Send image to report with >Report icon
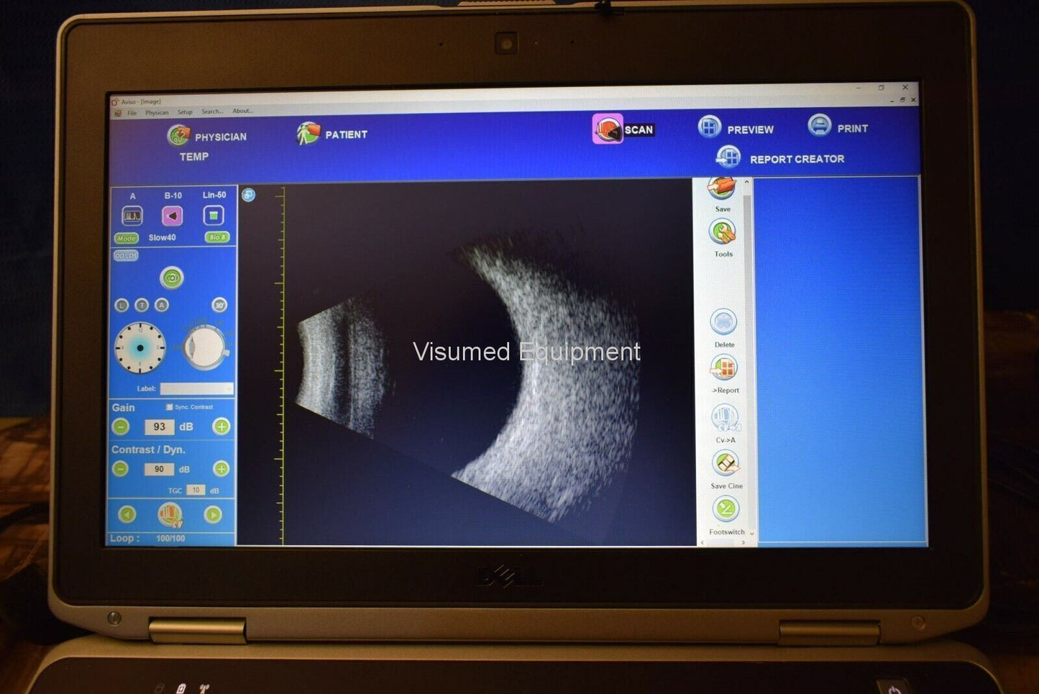This screenshot has width=1039, height=694. (724, 369)
